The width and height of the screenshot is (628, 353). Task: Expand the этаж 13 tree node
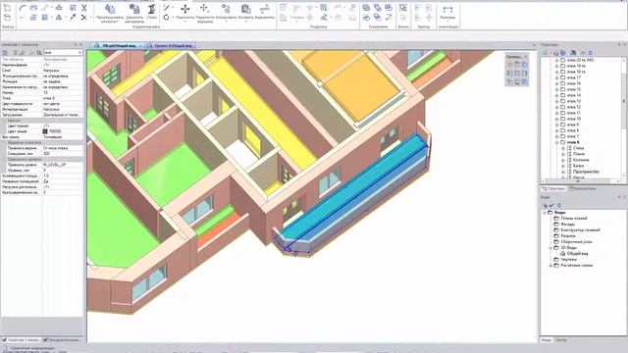click(556, 101)
